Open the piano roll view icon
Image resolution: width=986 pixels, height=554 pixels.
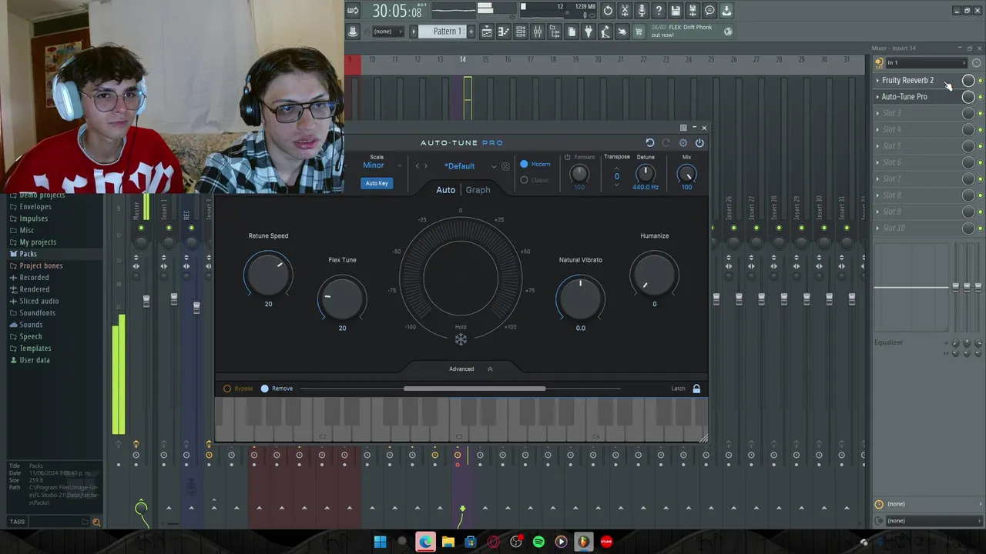coord(504,32)
